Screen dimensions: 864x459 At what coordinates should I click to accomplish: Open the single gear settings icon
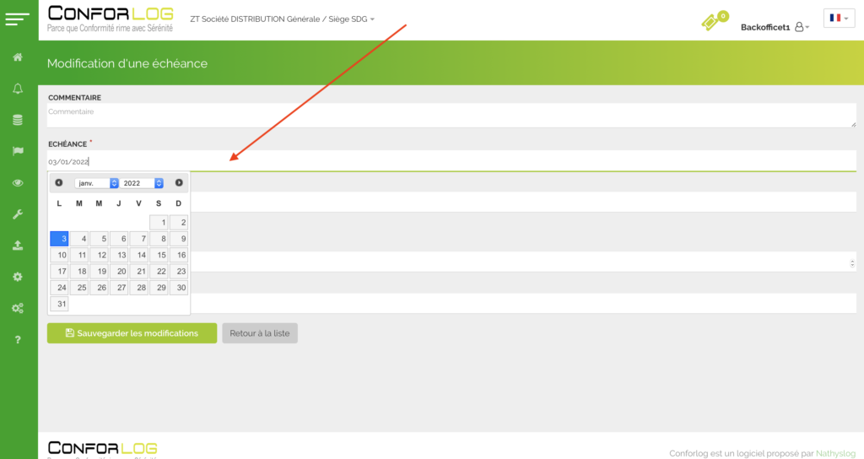pyautogui.click(x=18, y=277)
